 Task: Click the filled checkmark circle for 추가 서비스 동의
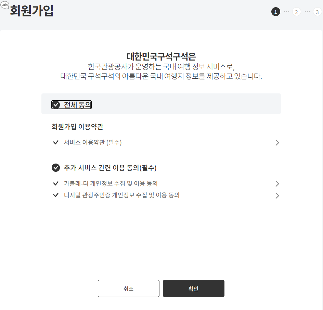point(56,168)
